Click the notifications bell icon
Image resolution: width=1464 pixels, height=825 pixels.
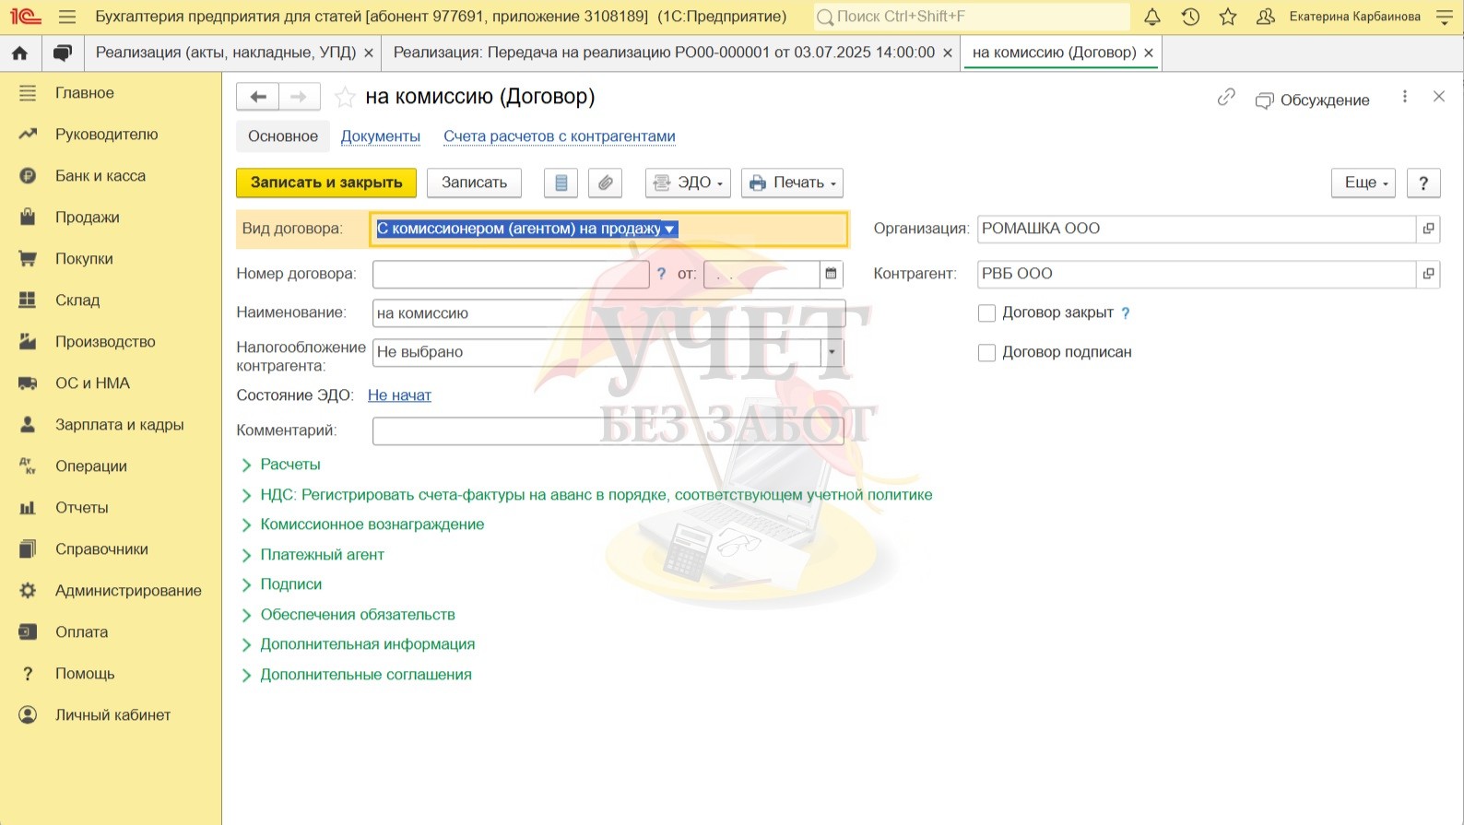pos(1152,17)
